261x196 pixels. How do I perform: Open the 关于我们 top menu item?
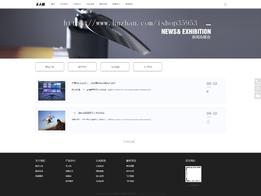64,4
